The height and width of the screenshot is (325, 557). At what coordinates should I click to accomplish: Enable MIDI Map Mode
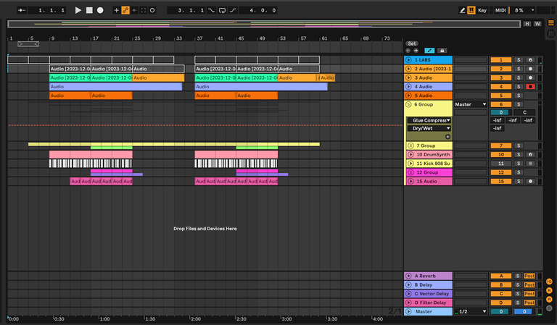tap(500, 10)
